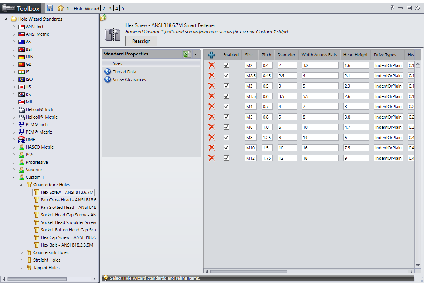Add a new size with plus icon
Screen dimensions: 424x283
pos(212,55)
